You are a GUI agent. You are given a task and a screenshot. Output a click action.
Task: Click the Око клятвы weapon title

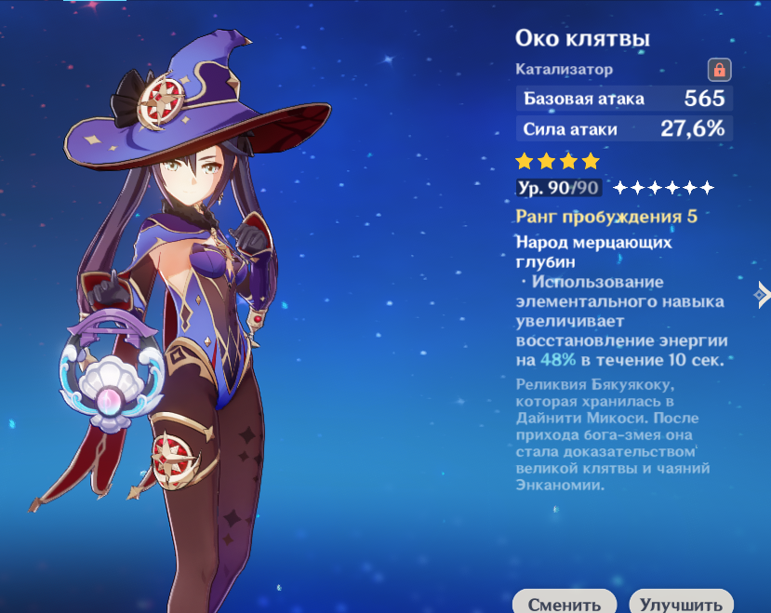click(583, 38)
